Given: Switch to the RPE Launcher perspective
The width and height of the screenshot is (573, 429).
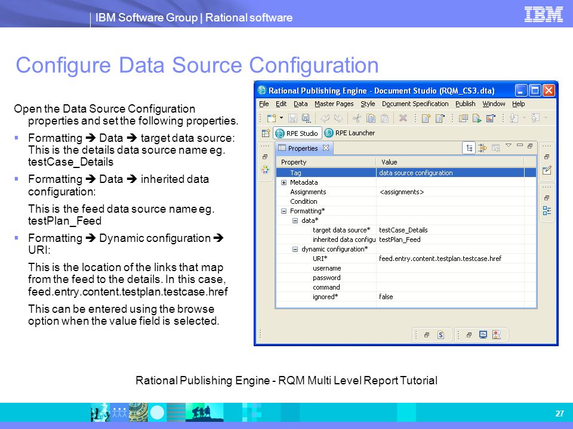Looking at the screenshot, I should point(350,133).
